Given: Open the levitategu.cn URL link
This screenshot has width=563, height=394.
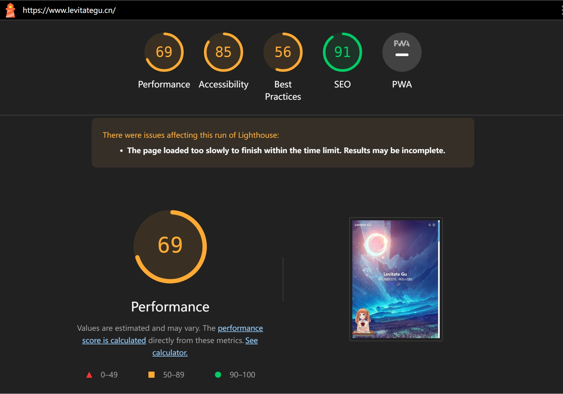Looking at the screenshot, I should 69,10.
